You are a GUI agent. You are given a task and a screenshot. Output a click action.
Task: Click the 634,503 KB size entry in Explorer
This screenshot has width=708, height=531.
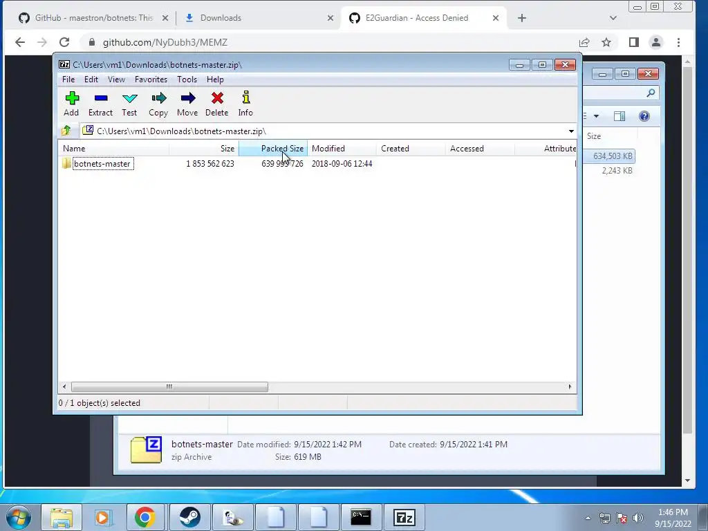click(x=613, y=156)
